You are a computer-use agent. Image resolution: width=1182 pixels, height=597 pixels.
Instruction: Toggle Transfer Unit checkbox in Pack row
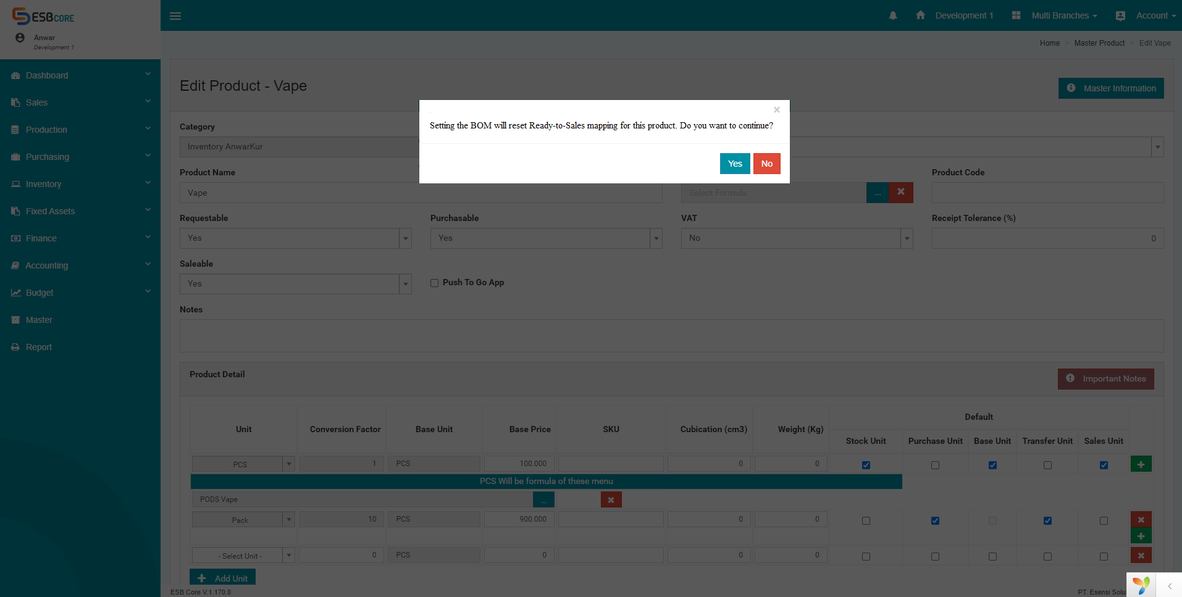1047,520
